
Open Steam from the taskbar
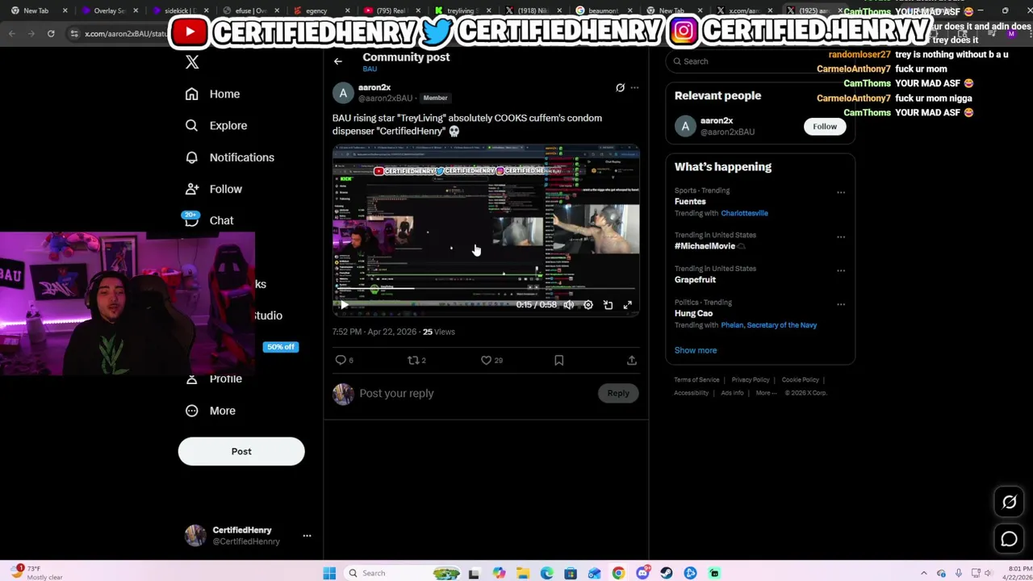[x=667, y=573]
